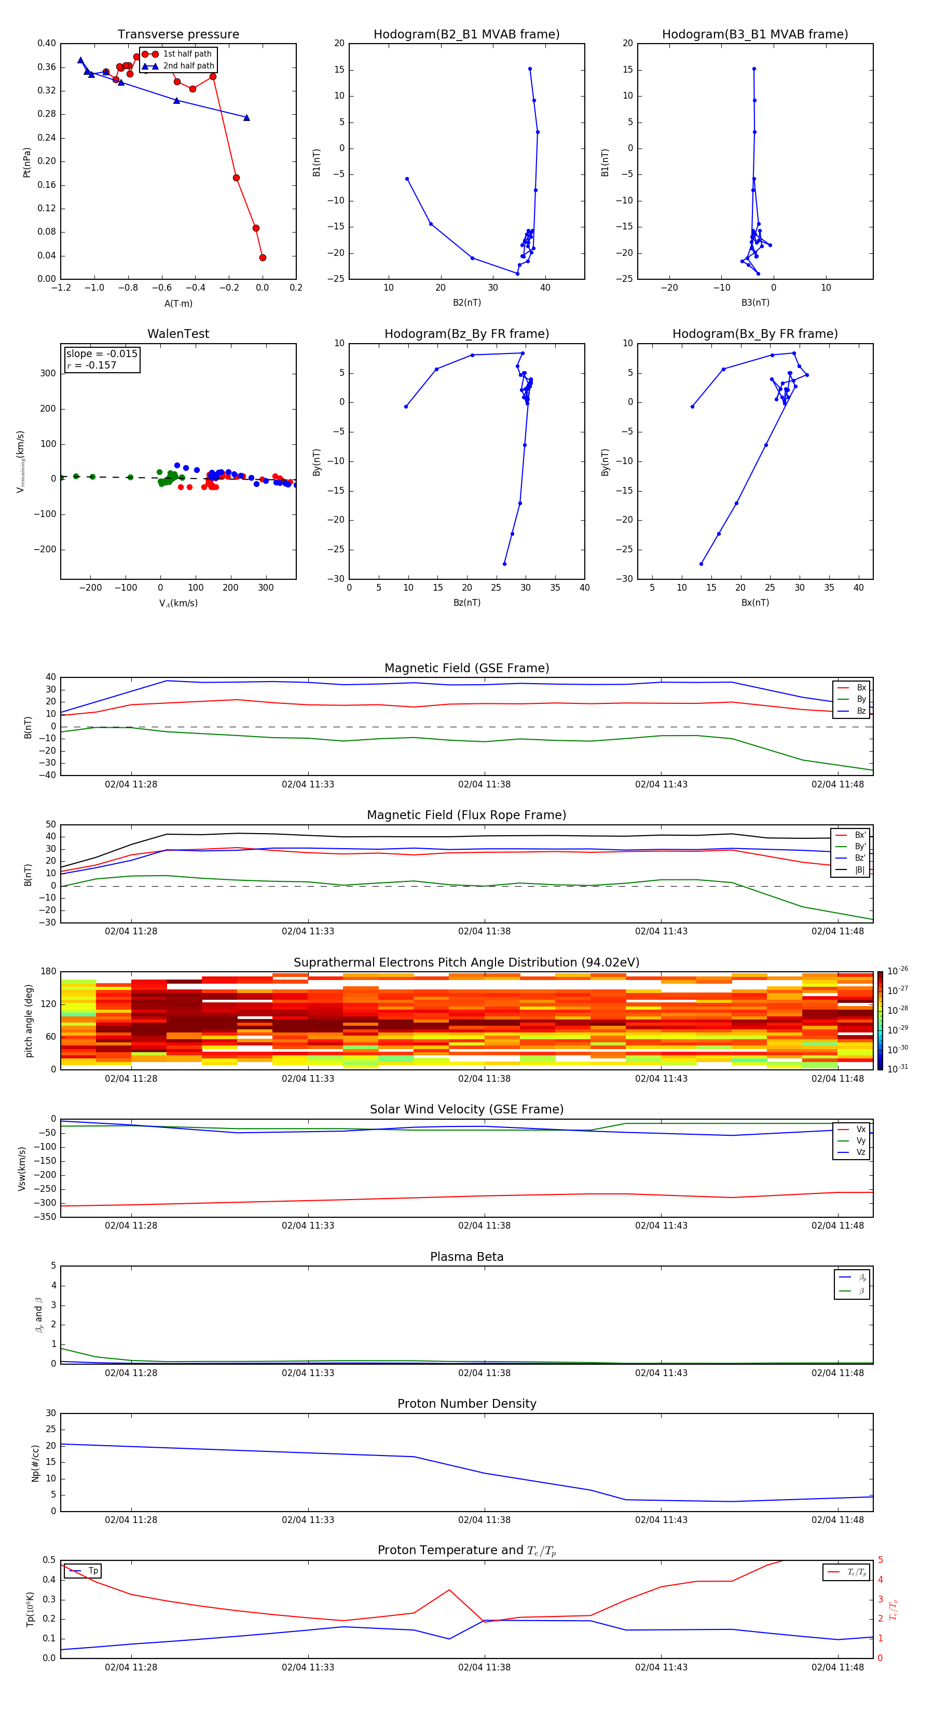Click the Bz legend entry in GSE magnetic panel
This screenshot has height=1713, width=934.
851,712
